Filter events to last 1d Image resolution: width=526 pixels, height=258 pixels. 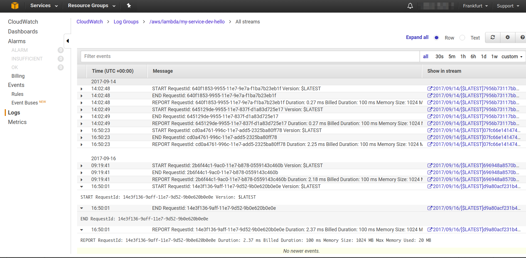coord(484,57)
